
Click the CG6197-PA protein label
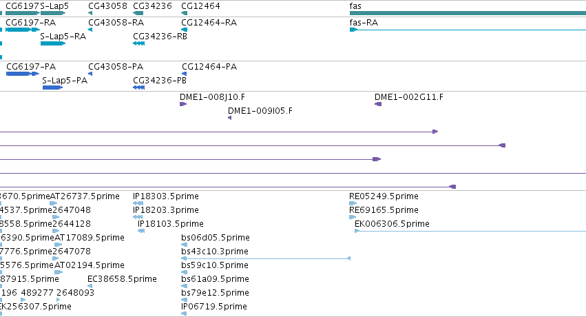pos(31,67)
